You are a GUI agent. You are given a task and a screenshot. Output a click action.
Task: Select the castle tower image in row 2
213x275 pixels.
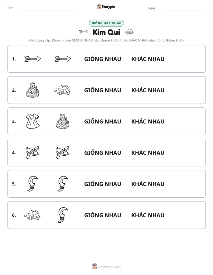click(x=33, y=90)
